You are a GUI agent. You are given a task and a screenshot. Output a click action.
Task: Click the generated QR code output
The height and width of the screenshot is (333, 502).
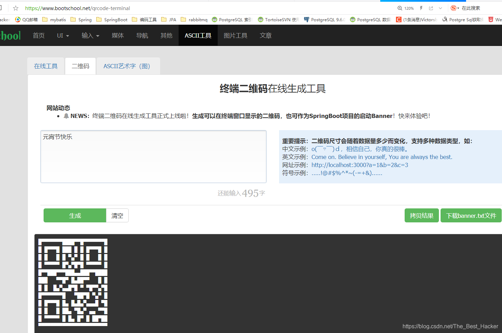(x=73, y=282)
